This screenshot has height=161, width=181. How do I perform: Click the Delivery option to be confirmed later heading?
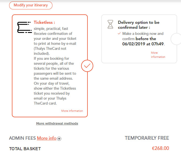[139, 25]
